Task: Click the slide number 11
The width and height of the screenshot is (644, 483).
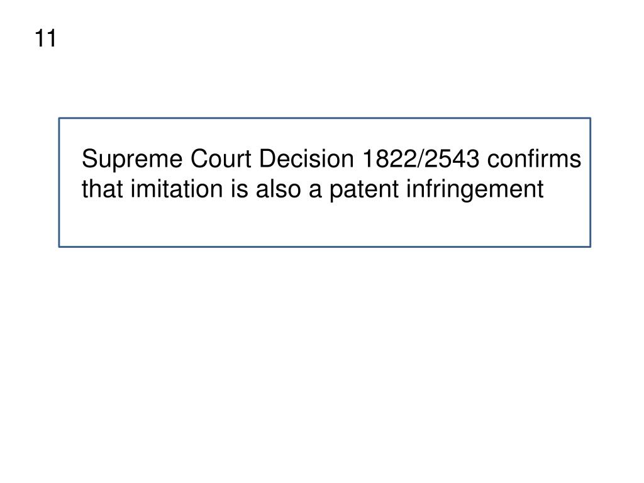Action: click(45, 38)
